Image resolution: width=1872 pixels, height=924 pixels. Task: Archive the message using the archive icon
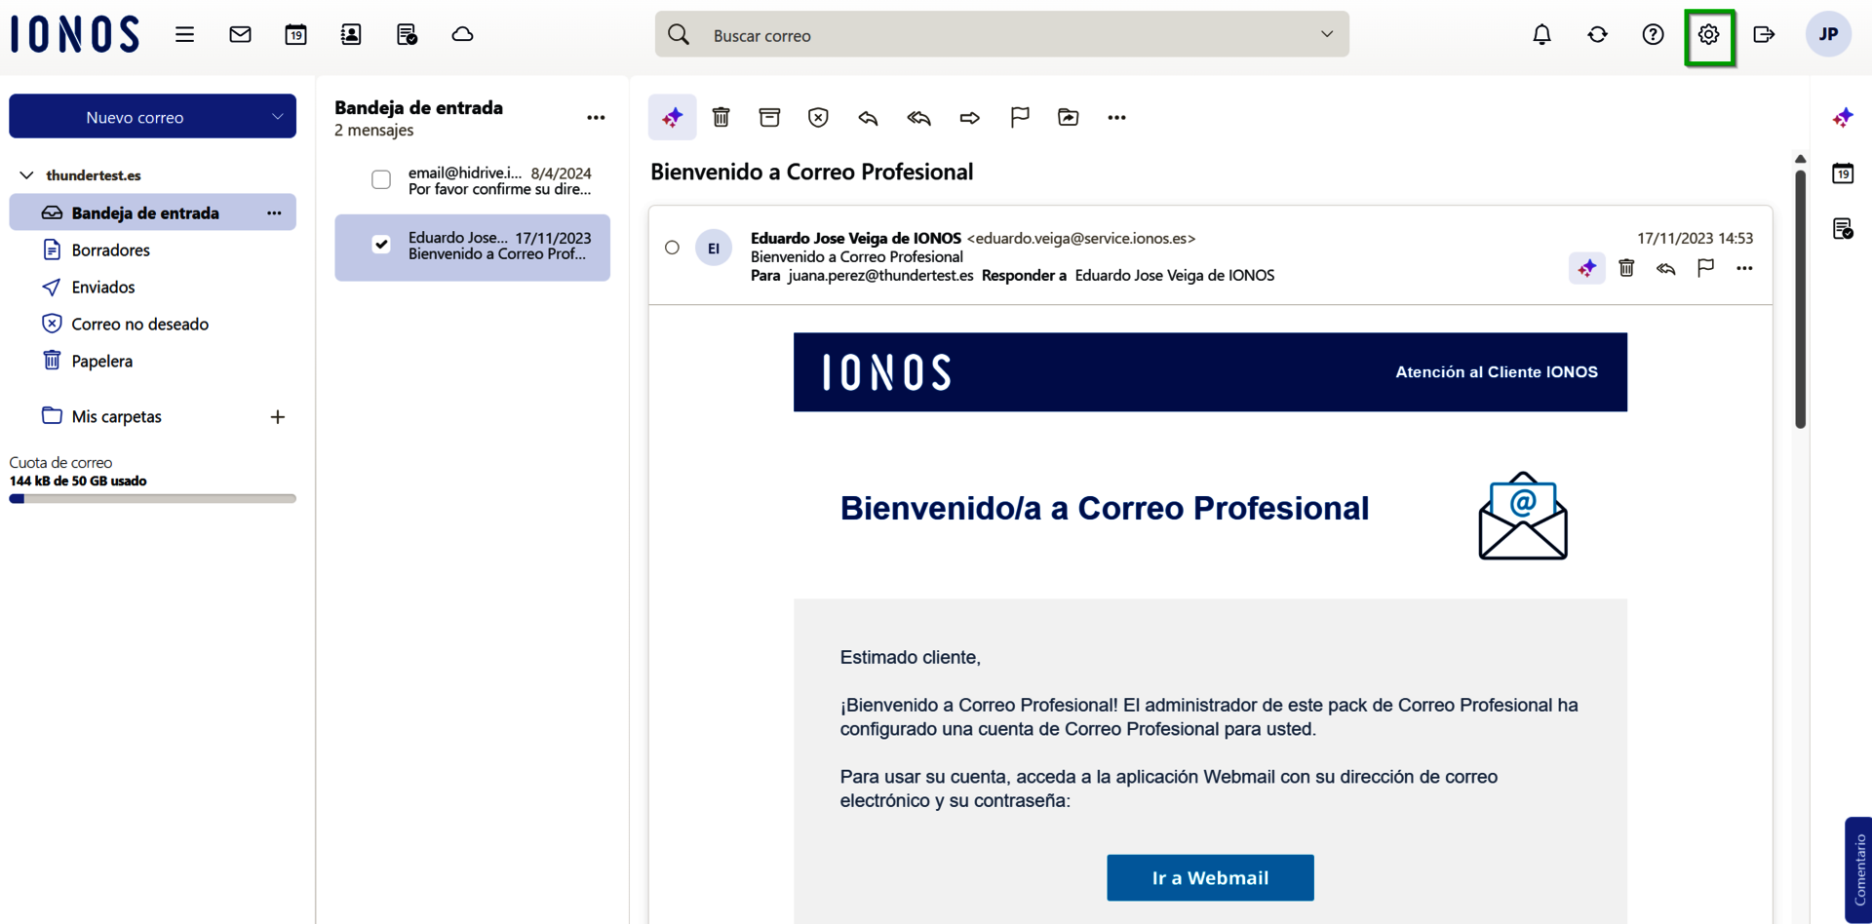(769, 117)
